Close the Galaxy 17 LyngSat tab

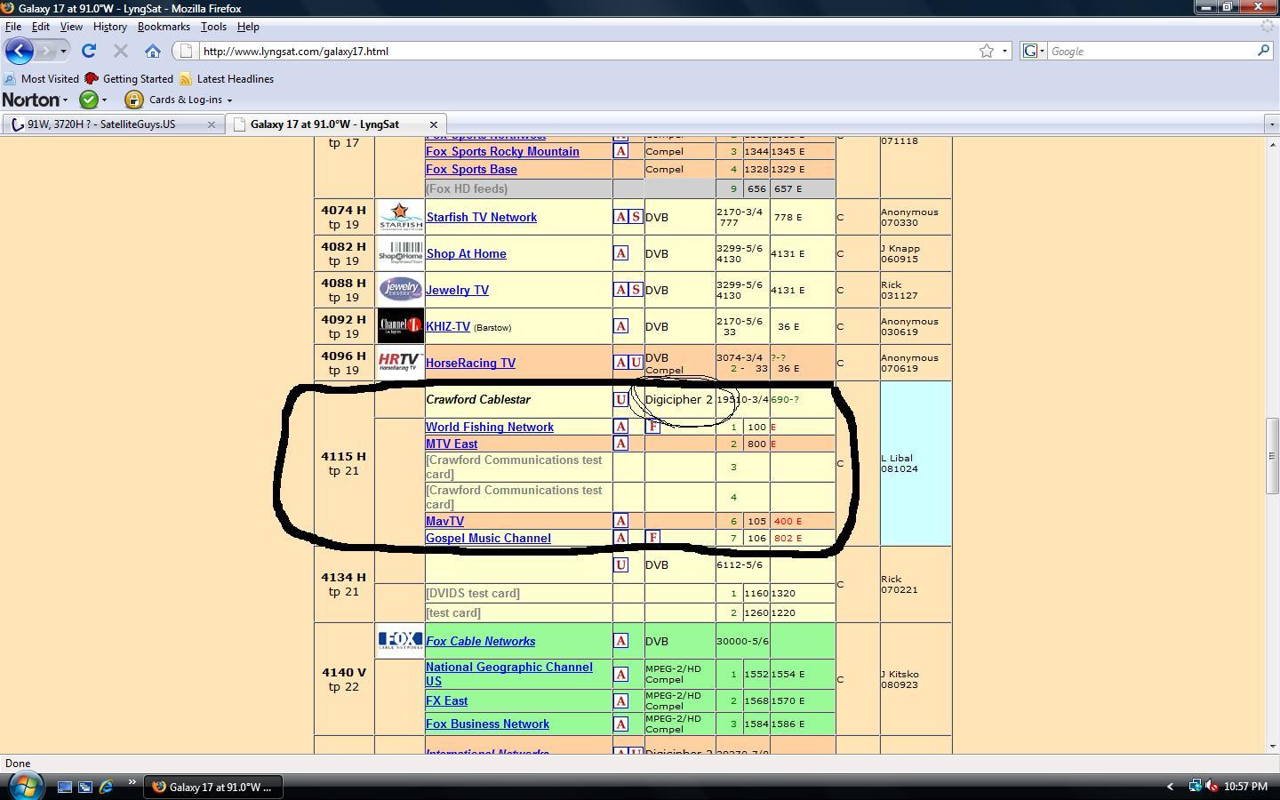(434, 124)
